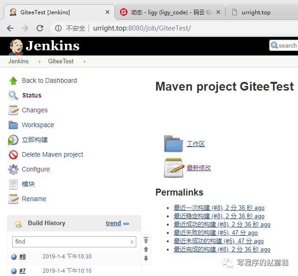The height and width of the screenshot is (276, 298).
Task: Collapse build trend with minus icon
Action: click(126, 224)
